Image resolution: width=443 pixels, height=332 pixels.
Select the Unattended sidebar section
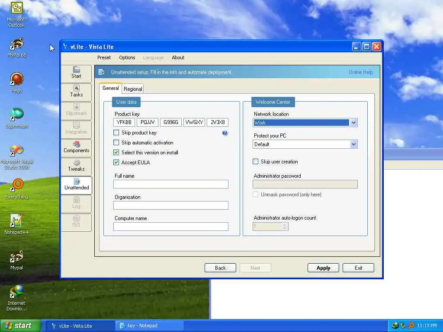coord(76,185)
